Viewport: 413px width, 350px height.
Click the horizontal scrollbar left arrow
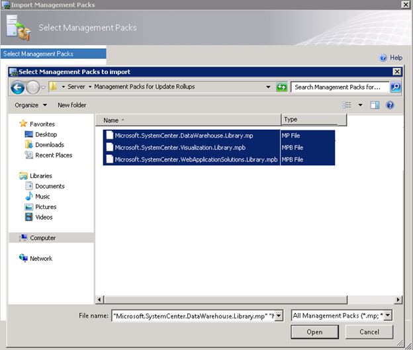tap(99, 300)
